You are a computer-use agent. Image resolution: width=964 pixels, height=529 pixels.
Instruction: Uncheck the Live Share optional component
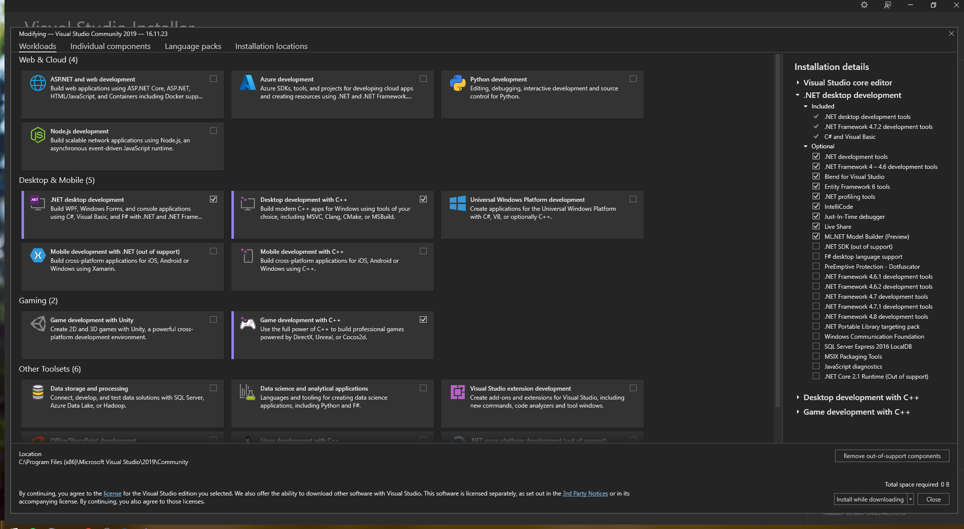pos(816,226)
